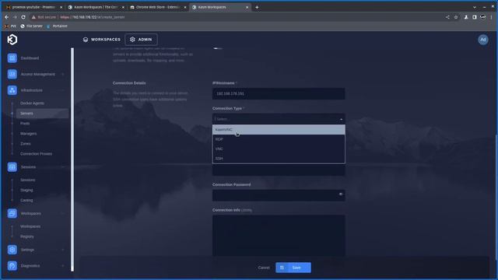The image size is (498, 280).
Task: Open the Dashboard sidebar icon
Action: 12,58
